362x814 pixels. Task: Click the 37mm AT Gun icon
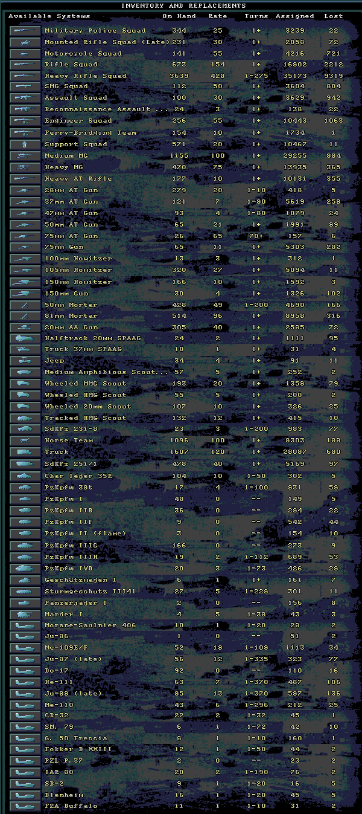point(25,202)
